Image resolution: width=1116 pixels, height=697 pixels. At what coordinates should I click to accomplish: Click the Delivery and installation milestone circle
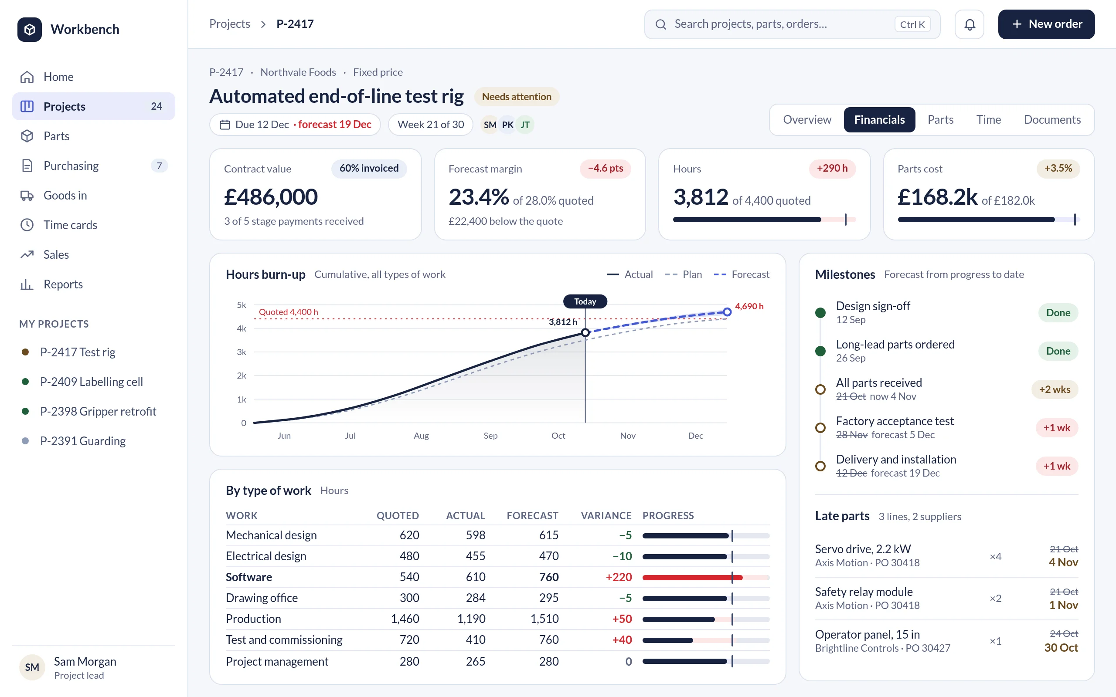pyautogui.click(x=820, y=466)
